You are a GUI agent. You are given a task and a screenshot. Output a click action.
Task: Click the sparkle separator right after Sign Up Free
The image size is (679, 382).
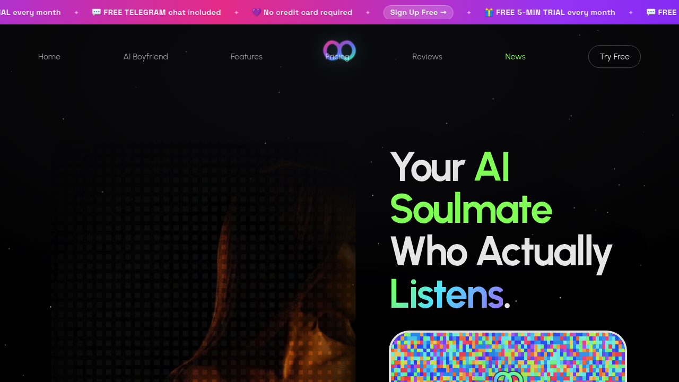(x=469, y=12)
